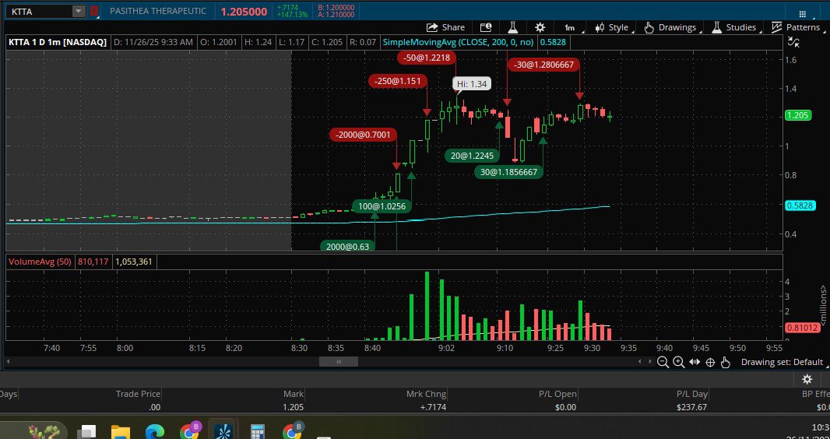Click the Share chart icon button
Image resolution: width=830 pixels, height=439 pixels.
445,27
